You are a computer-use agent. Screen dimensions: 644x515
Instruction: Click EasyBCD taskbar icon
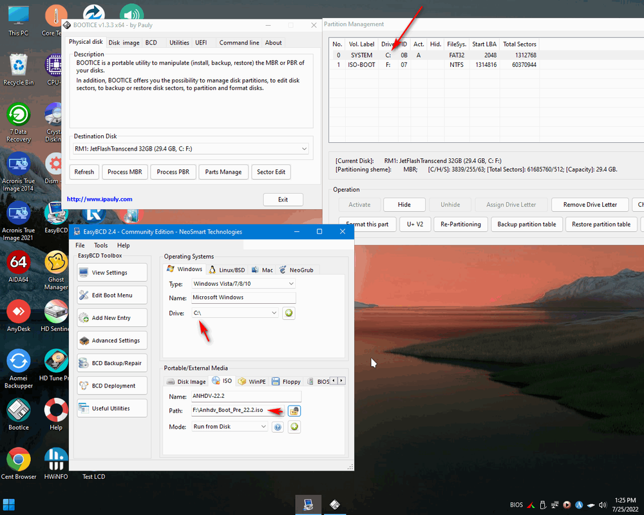pyautogui.click(x=308, y=505)
